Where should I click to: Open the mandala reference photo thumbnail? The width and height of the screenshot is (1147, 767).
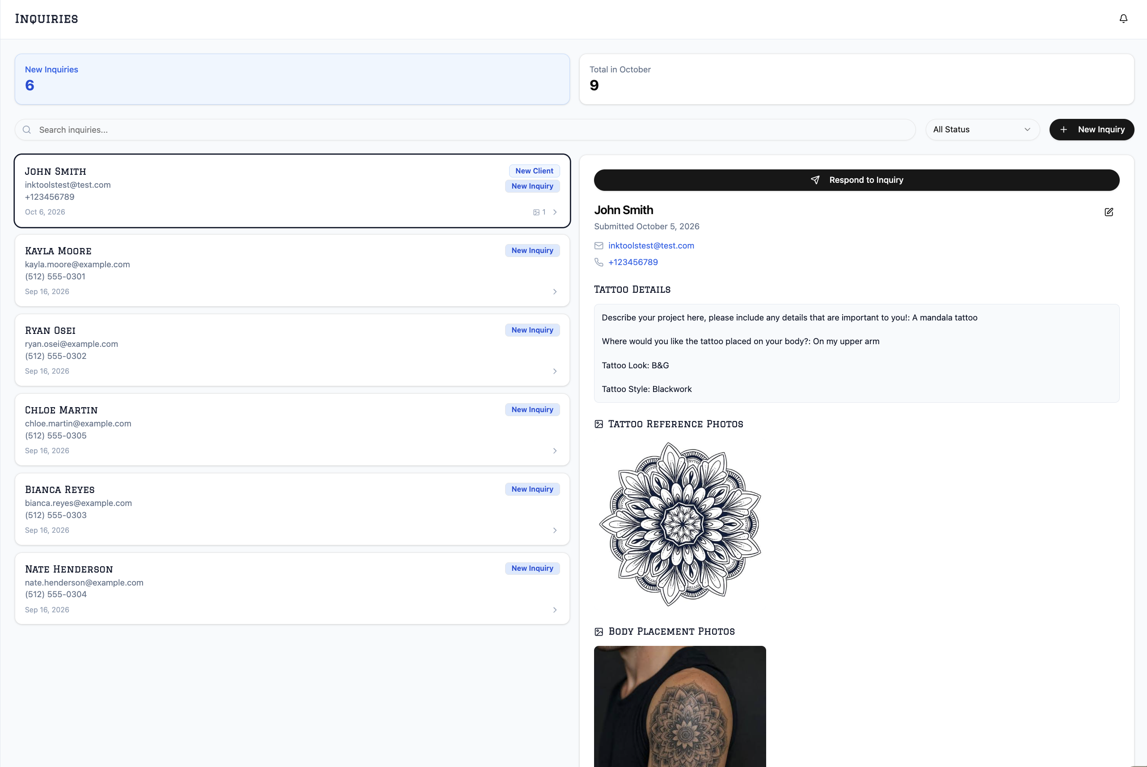pos(680,524)
